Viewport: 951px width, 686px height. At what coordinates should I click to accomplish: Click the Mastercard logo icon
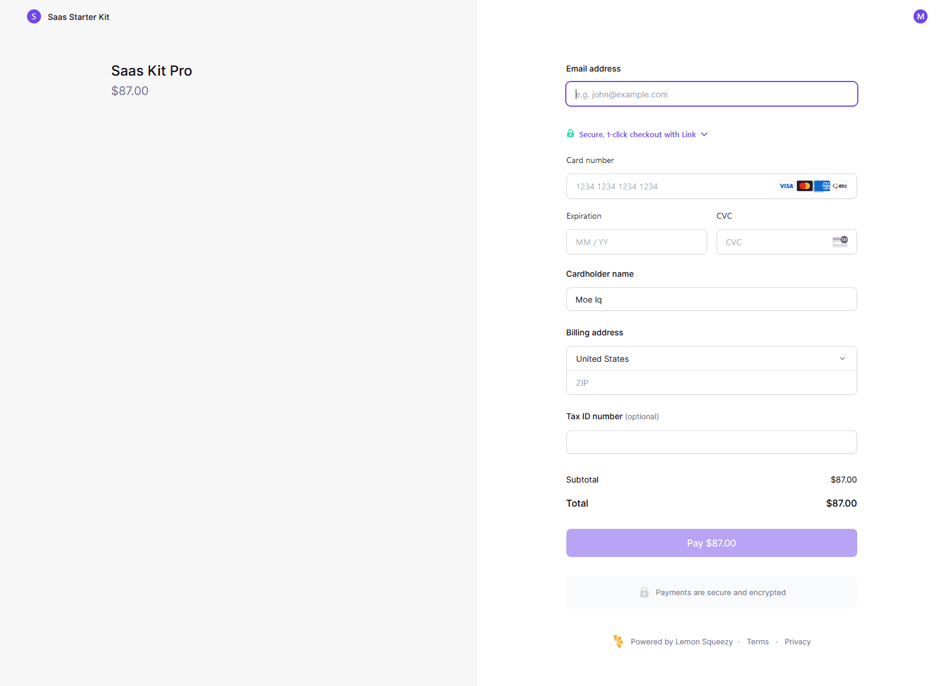point(804,186)
